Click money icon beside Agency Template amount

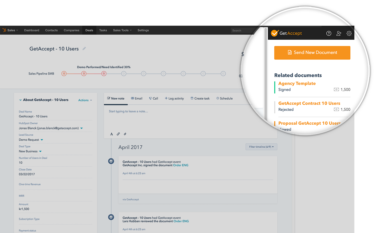click(x=336, y=90)
